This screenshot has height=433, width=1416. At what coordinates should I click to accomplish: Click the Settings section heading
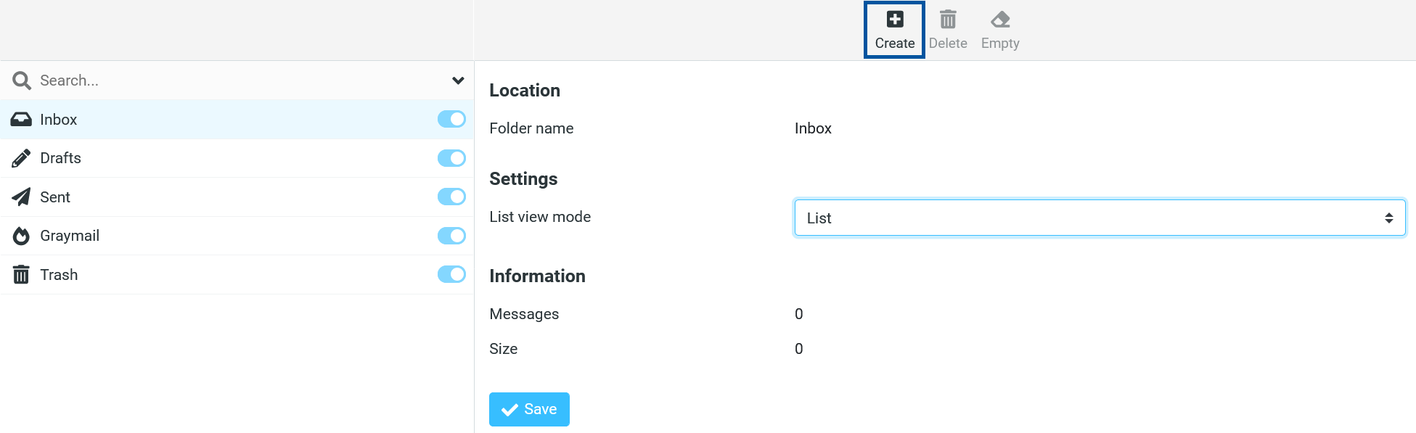523,179
